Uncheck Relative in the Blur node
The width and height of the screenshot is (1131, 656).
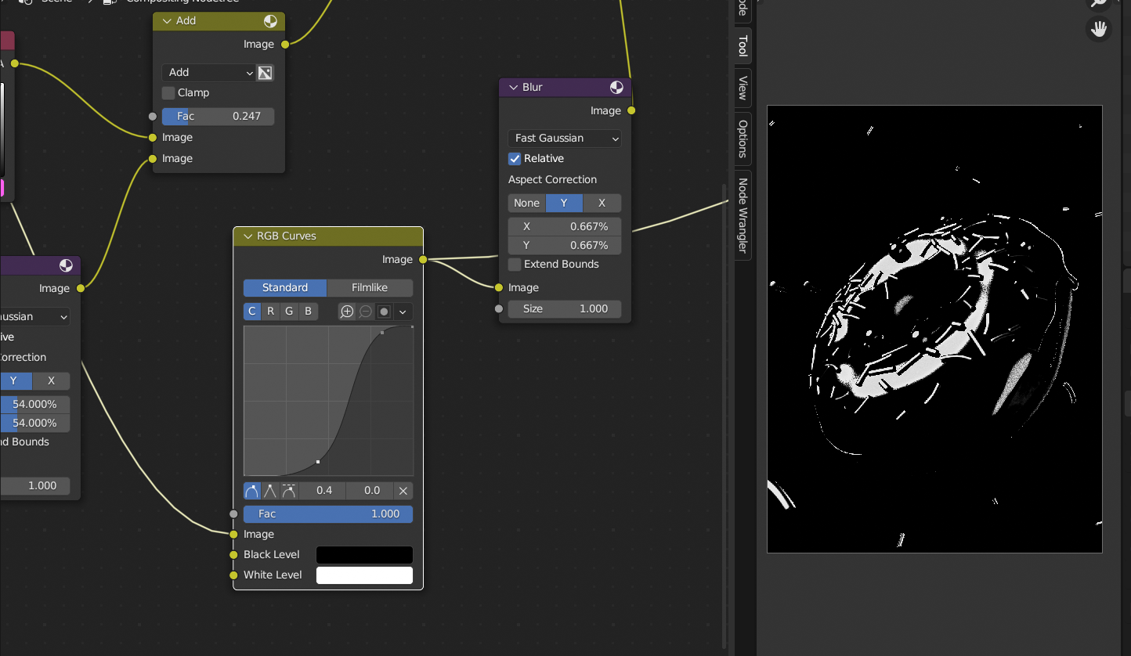(x=515, y=159)
